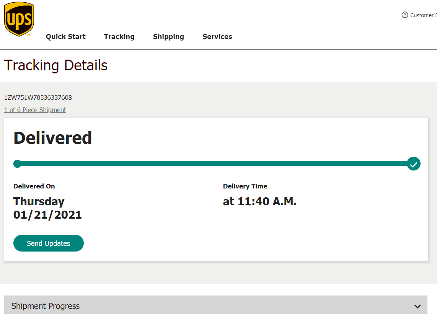Open the Tracking menu
This screenshot has width=437, height=315.
[x=119, y=37]
